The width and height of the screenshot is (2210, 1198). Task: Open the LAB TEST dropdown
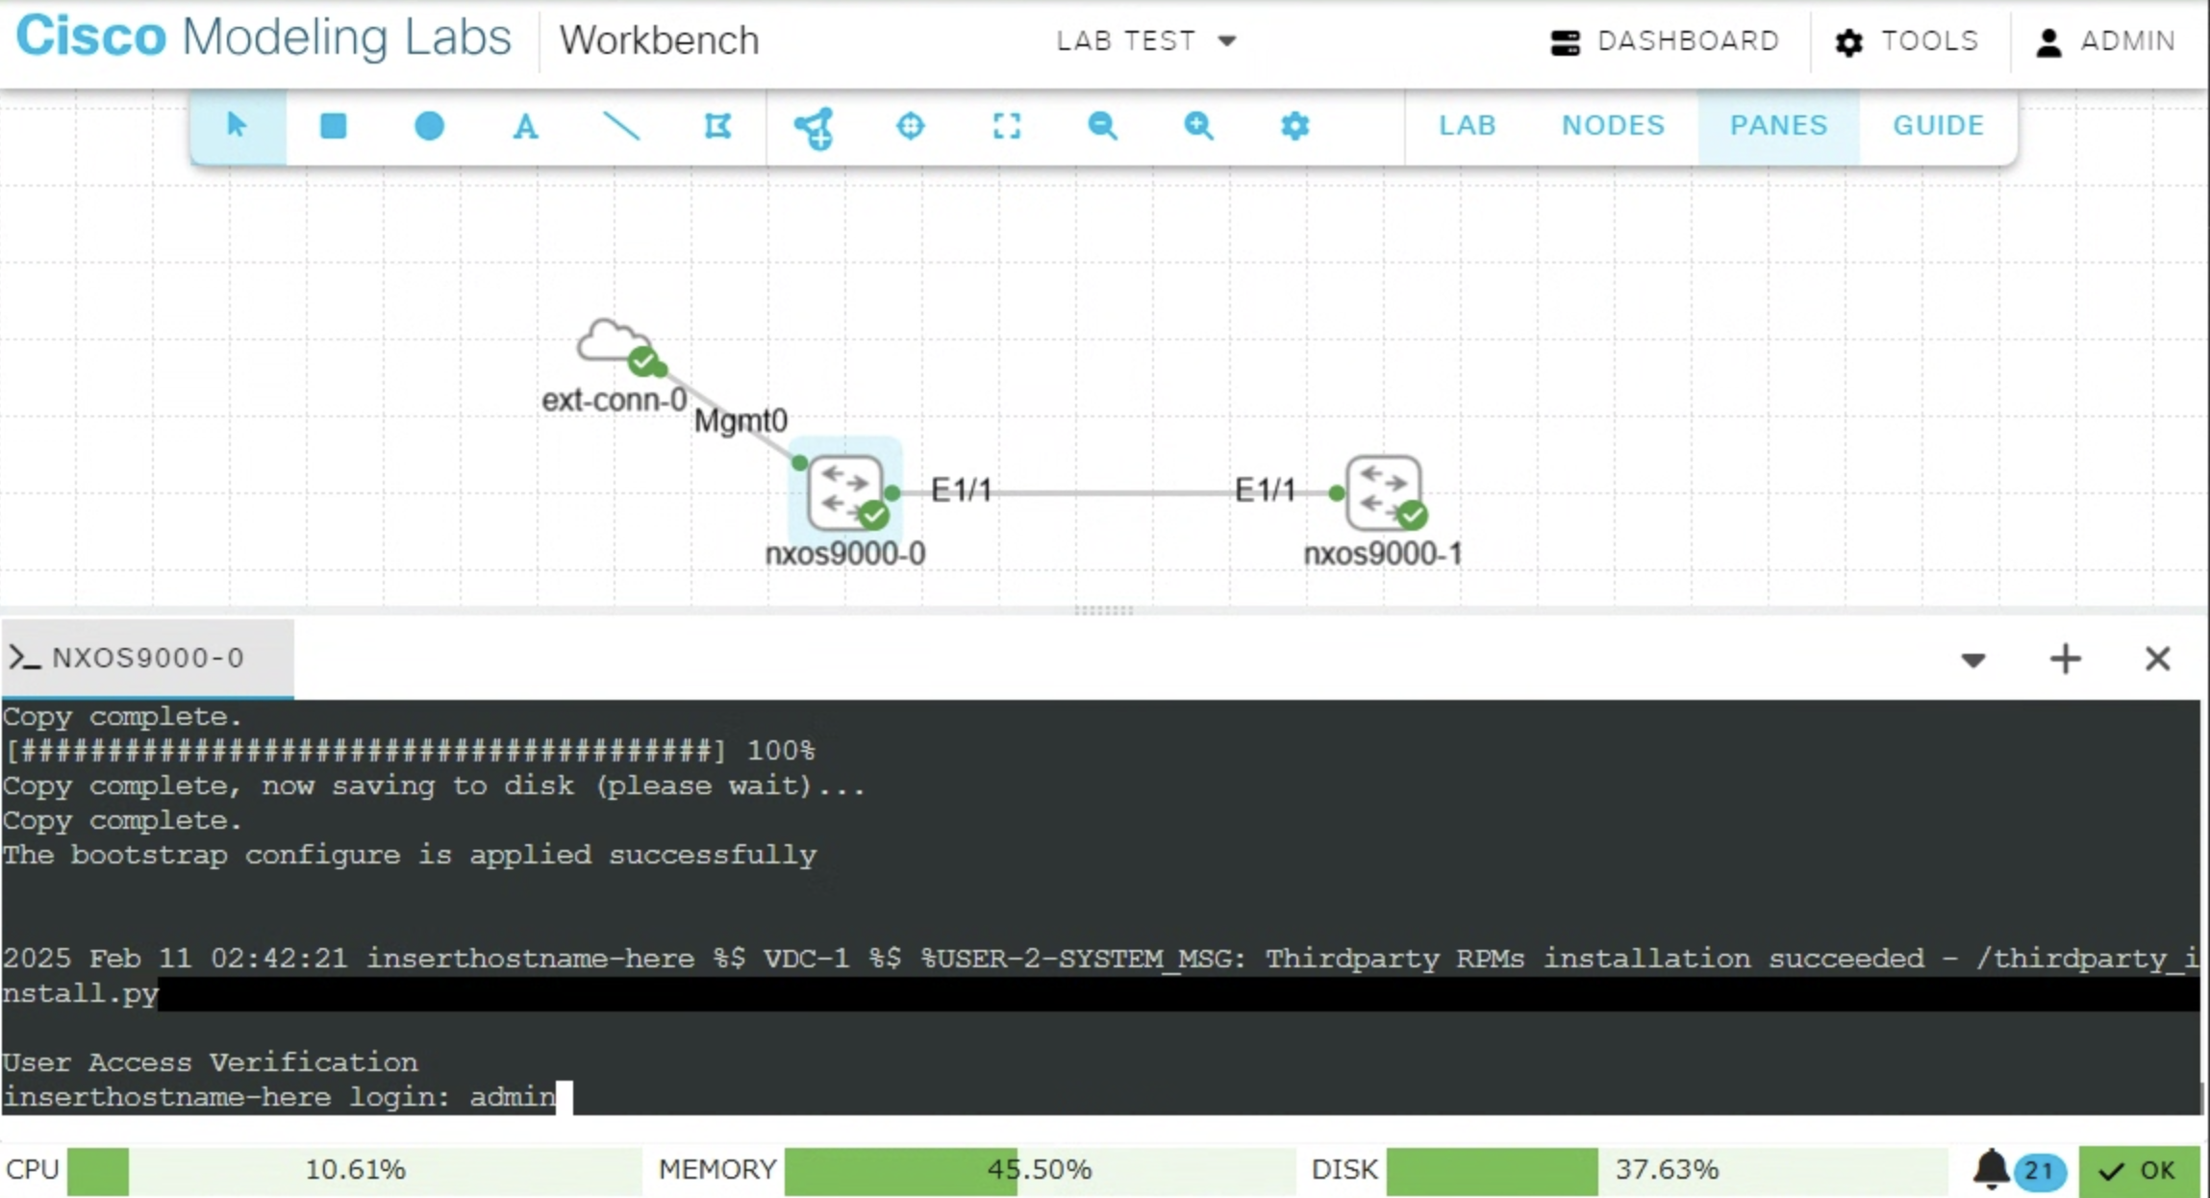[1144, 41]
